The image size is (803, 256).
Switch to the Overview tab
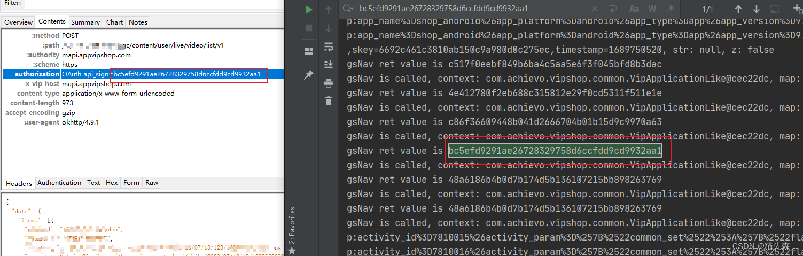click(x=19, y=22)
